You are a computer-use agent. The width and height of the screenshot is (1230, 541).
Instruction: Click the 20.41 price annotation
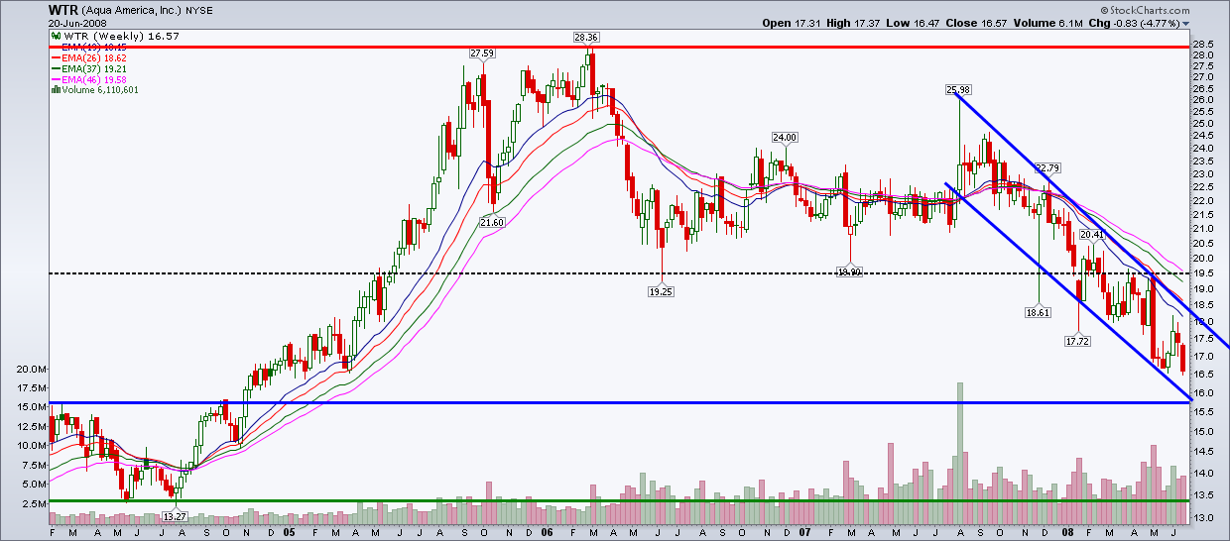pos(1092,235)
